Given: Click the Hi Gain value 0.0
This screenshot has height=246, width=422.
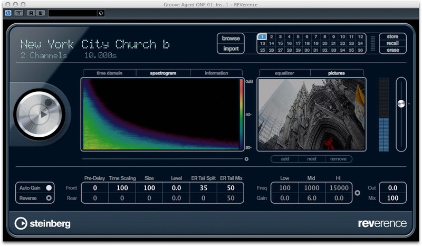Looking at the screenshot, I should [339, 198].
